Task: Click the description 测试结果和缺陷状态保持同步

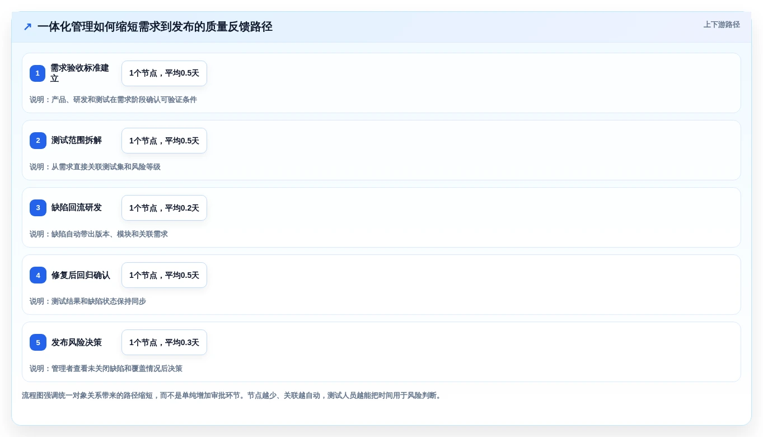Action: tap(99, 301)
